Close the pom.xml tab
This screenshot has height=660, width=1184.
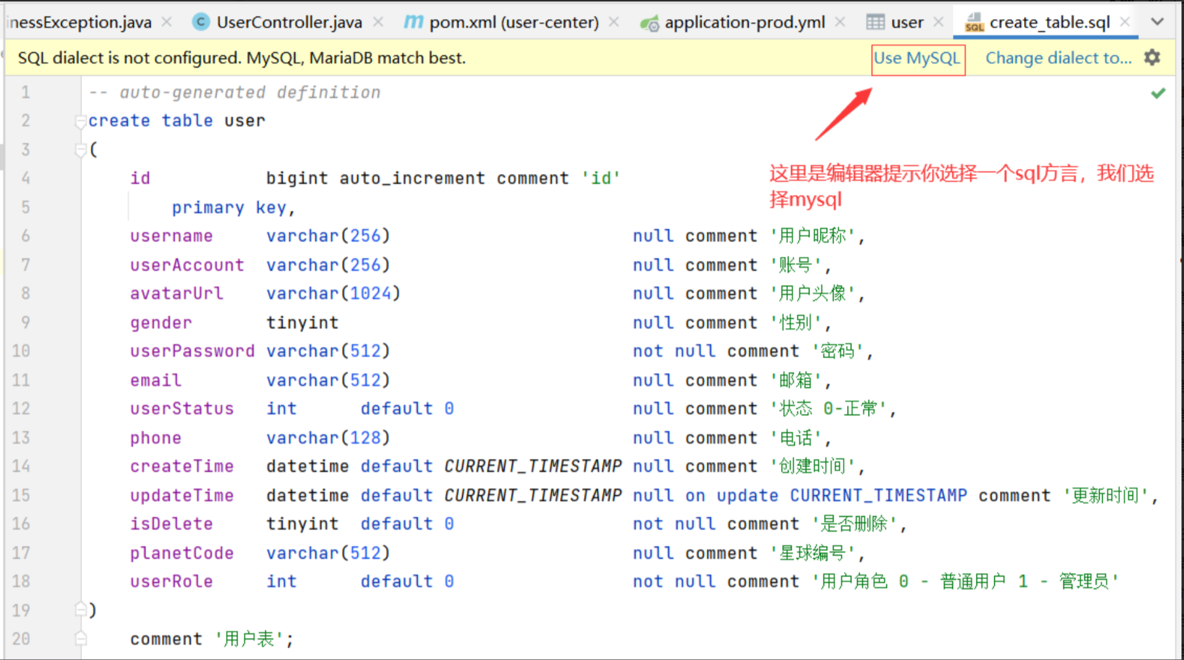[x=614, y=22]
